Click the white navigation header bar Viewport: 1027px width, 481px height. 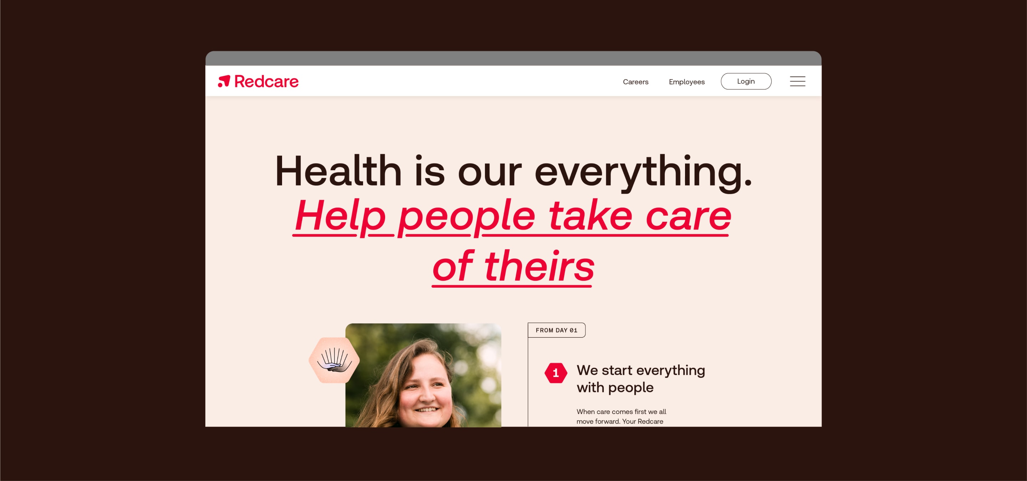point(513,81)
